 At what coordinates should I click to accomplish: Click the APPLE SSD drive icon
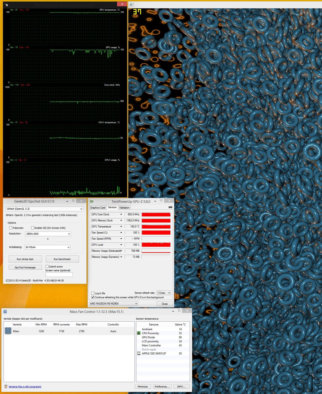(x=138, y=353)
